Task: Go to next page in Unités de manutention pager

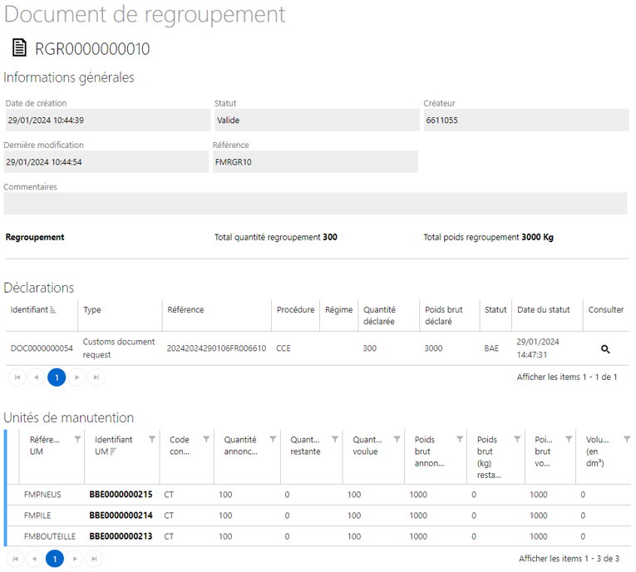Action: [75, 559]
